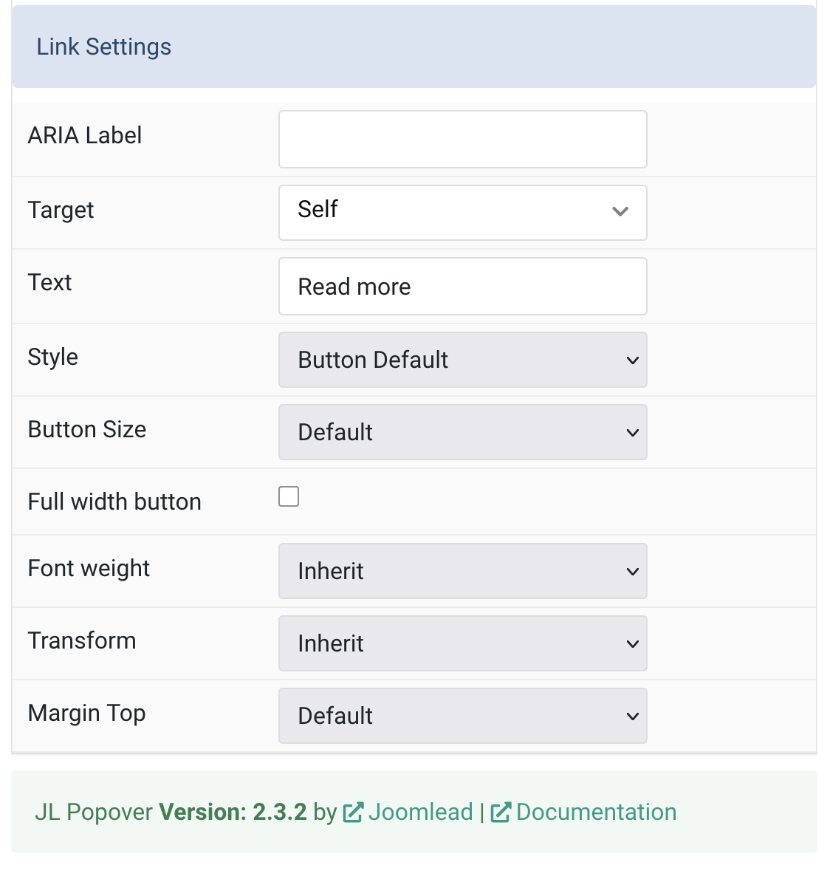Click the arrow icon on Style select

click(633, 360)
